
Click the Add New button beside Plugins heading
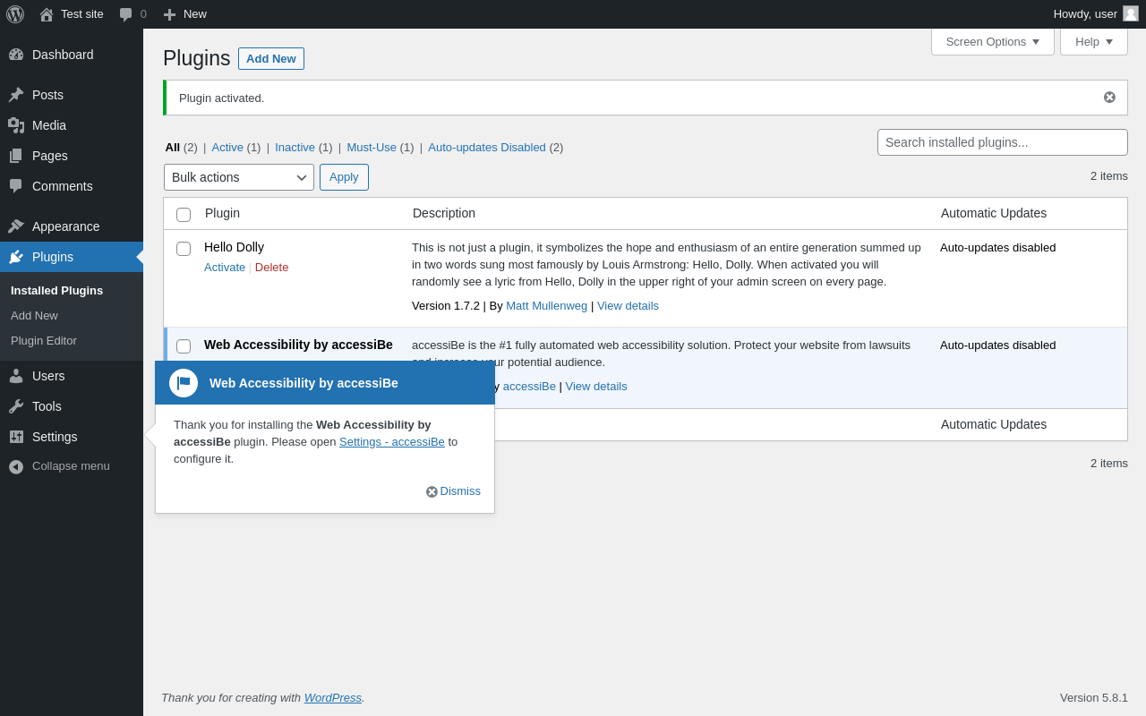270,59
